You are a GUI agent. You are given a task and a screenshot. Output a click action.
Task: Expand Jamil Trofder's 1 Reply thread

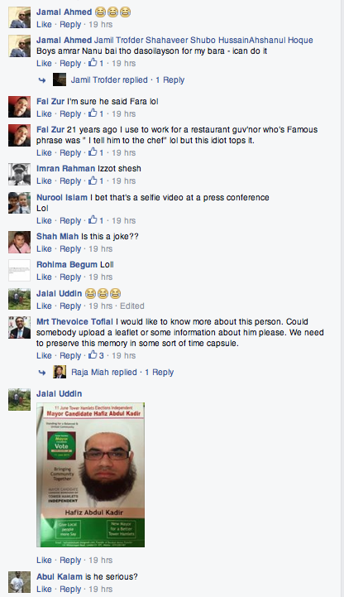click(x=170, y=80)
